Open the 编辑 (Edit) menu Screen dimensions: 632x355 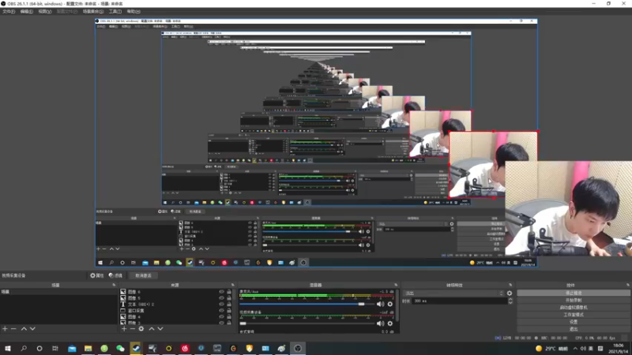[x=26, y=11]
